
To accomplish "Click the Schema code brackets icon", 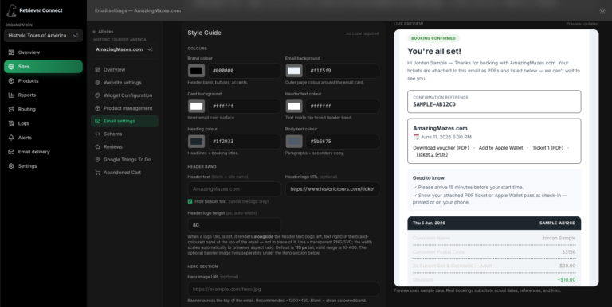I will (x=97, y=134).
